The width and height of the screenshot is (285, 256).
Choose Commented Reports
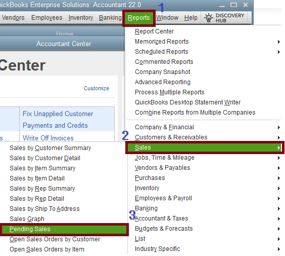click(164, 62)
